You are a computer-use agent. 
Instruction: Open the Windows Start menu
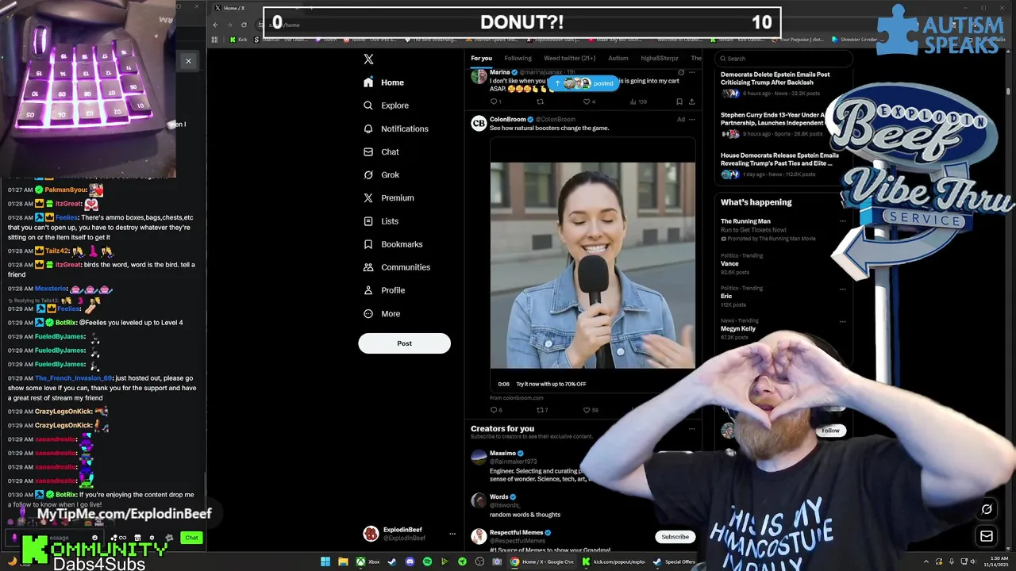click(x=325, y=561)
